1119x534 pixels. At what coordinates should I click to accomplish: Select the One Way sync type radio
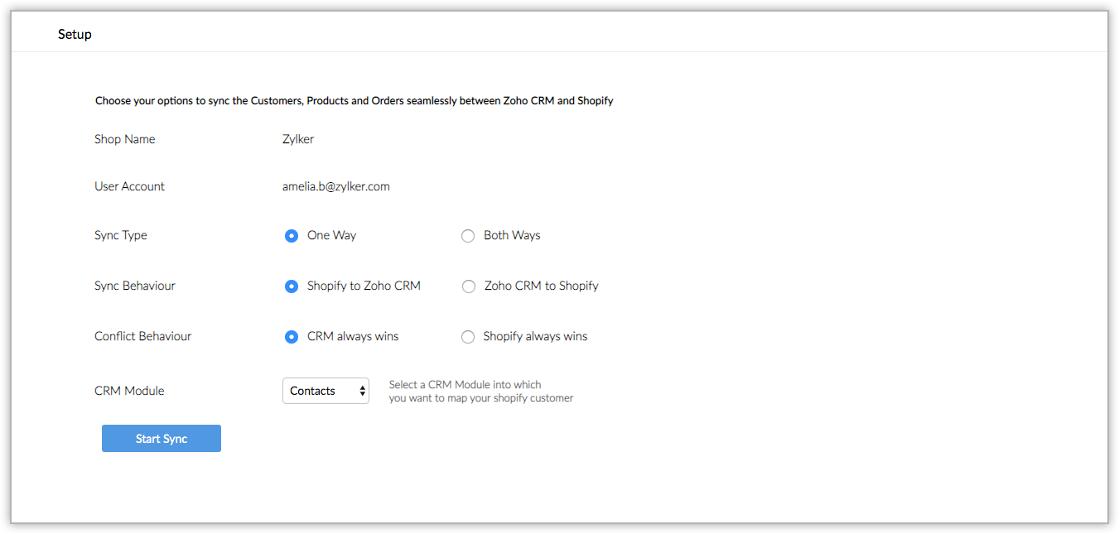click(292, 236)
